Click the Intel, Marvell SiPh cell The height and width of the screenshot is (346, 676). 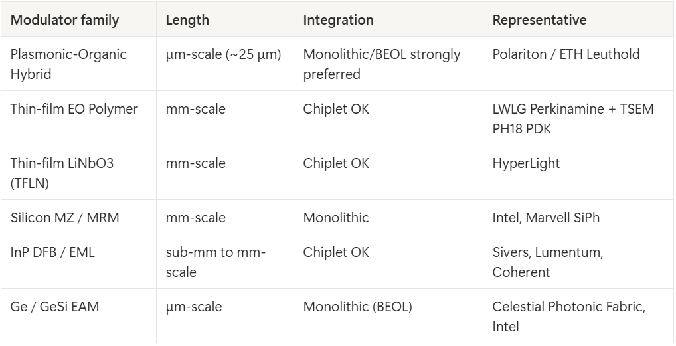pyautogui.click(x=578, y=217)
